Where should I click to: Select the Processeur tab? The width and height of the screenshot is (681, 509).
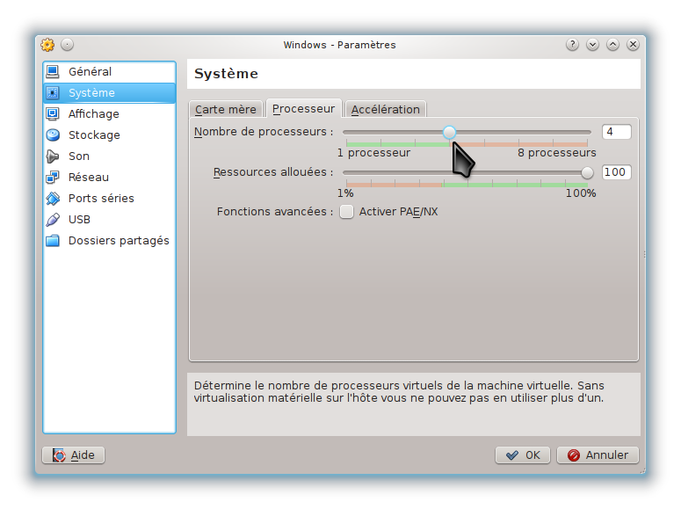pyautogui.click(x=303, y=108)
